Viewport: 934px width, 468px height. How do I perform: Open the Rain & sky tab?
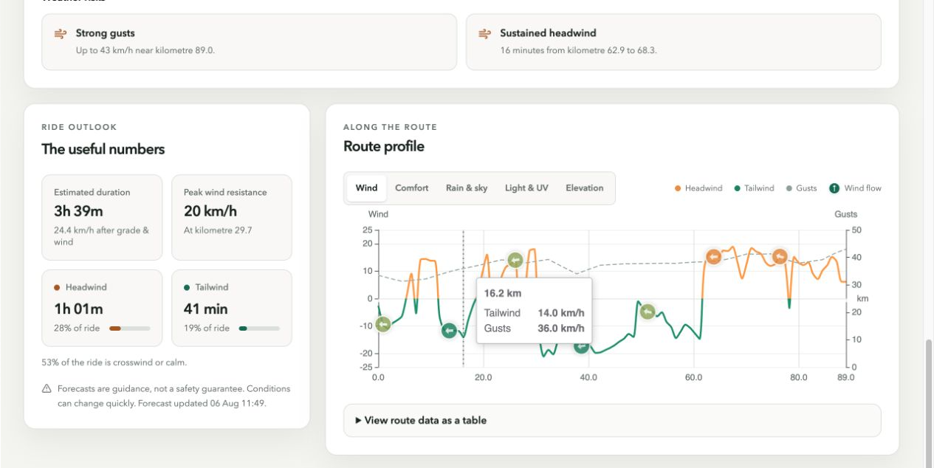(x=467, y=188)
